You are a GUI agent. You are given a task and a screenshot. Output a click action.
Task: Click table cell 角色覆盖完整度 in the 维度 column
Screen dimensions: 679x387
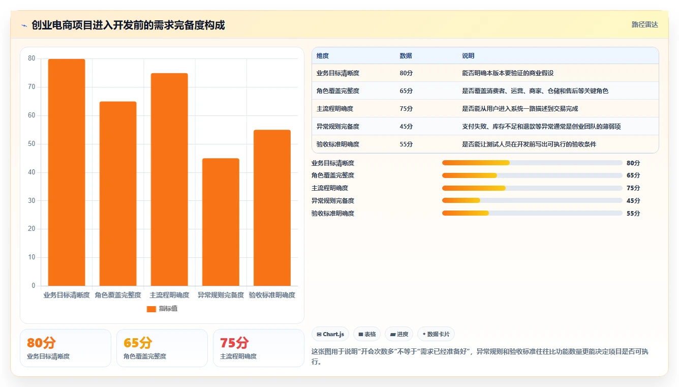338,91
